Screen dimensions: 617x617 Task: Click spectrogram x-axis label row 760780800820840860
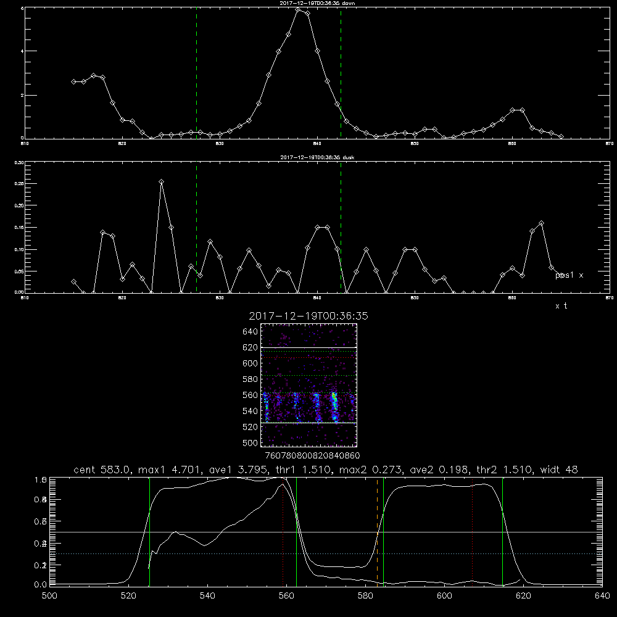312,455
